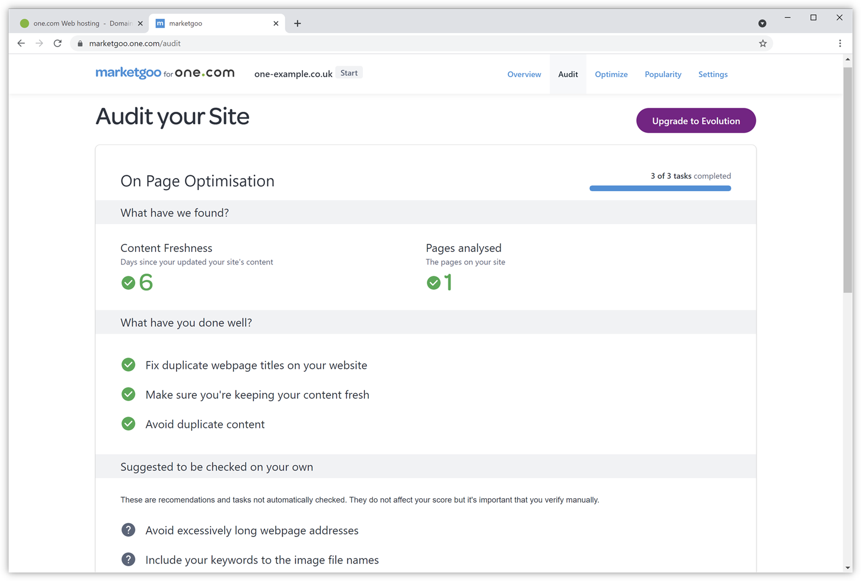Click the browser back arrow
861x581 pixels.
21,43
